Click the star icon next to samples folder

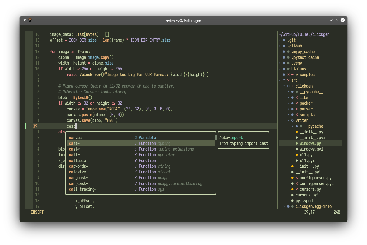coord(297,75)
